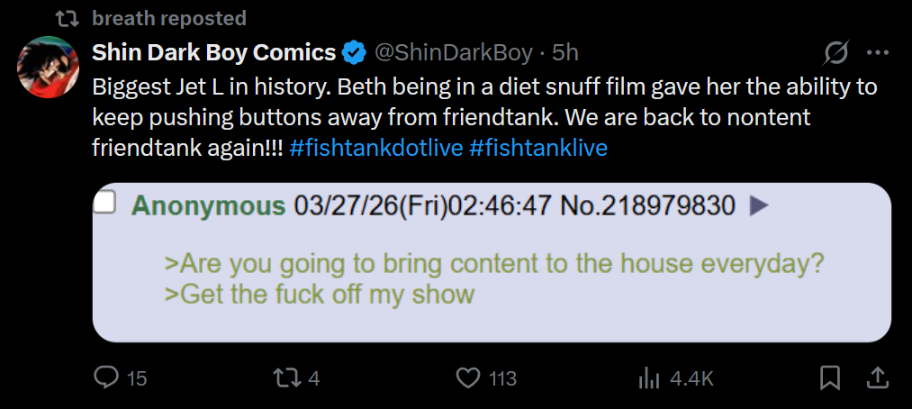Click the Shin Dark Boy avatar picture

48,67
